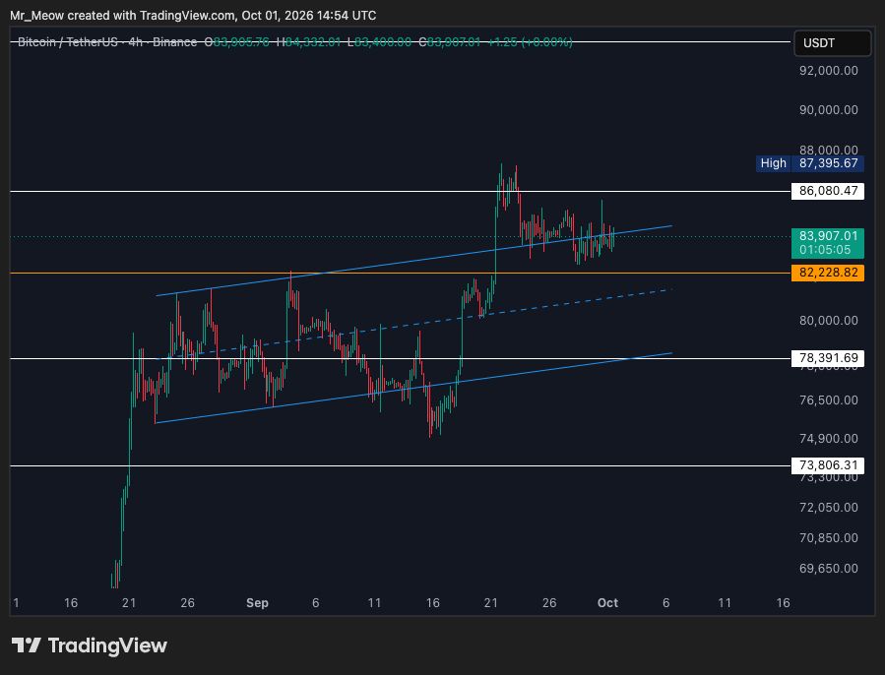Click the TradingView logo at bottom
Viewport: 885px width, 675px height.
(90, 645)
